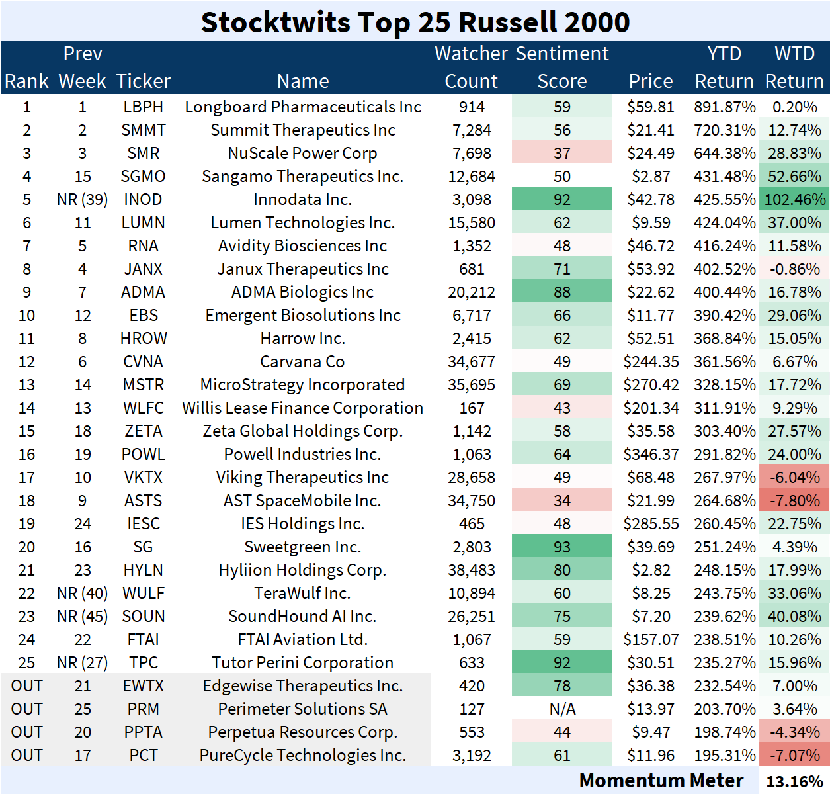Select the red -7.80% WTD return cell
830x794 pixels.
click(x=794, y=501)
